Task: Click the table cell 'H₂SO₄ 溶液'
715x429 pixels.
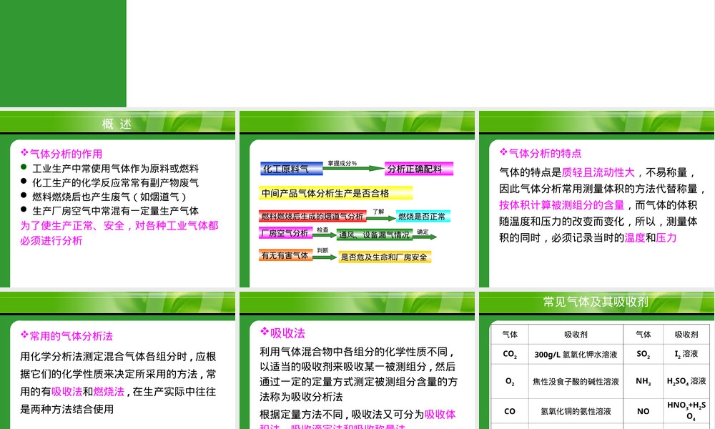Action: click(686, 381)
